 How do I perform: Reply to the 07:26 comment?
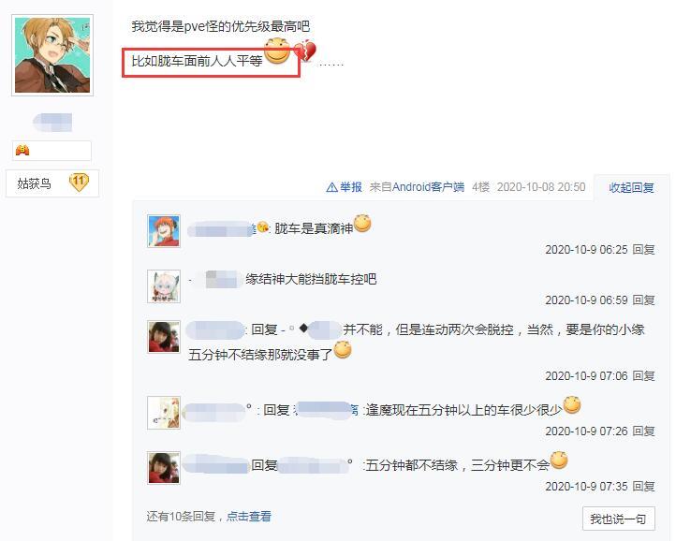click(643, 431)
